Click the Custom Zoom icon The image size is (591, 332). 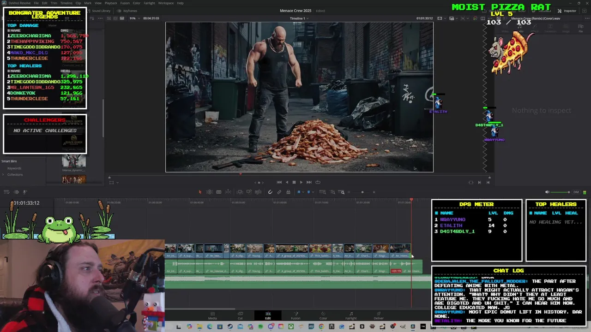(x=342, y=192)
